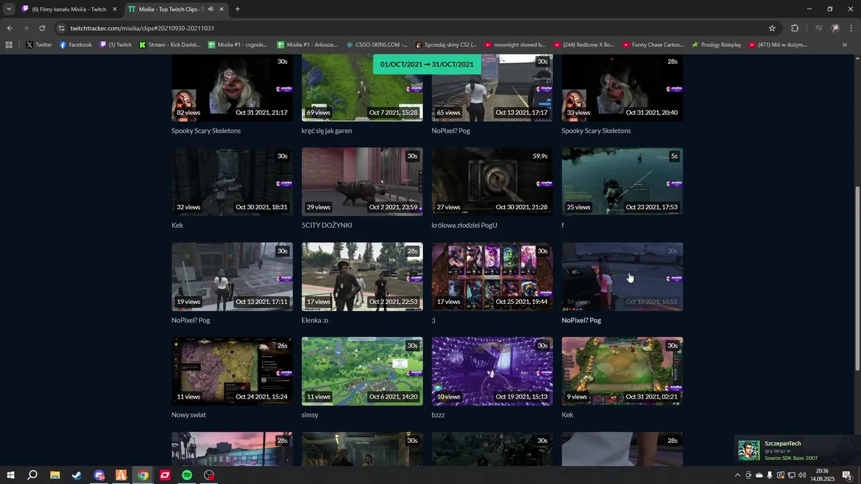Open Nowy swiat clip thumbnail
This screenshot has width=861, height=484.
232,371
